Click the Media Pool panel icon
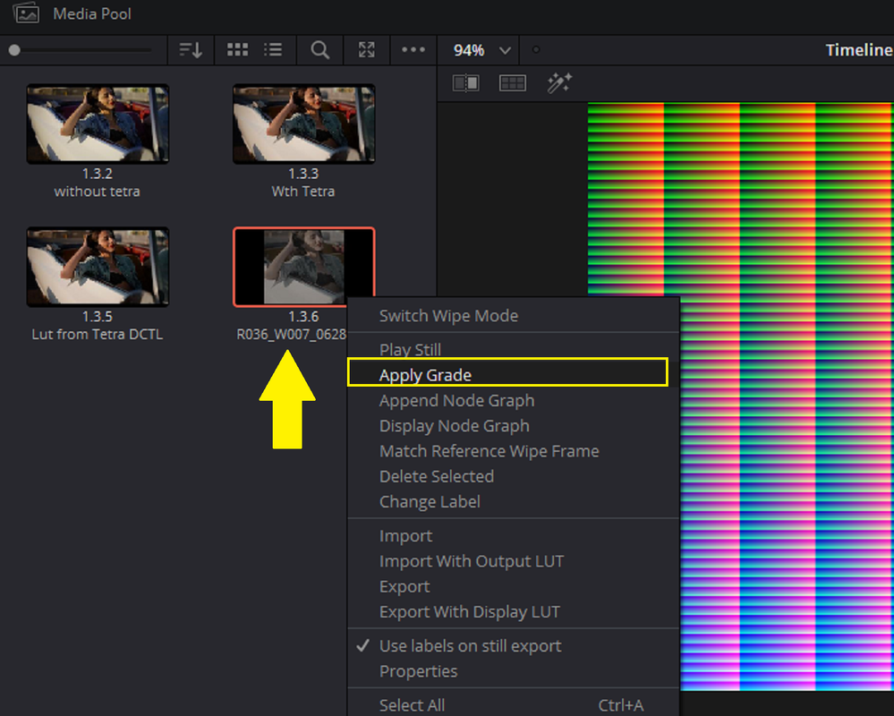This screenshot has width=894, height=716. click(26, 13)
